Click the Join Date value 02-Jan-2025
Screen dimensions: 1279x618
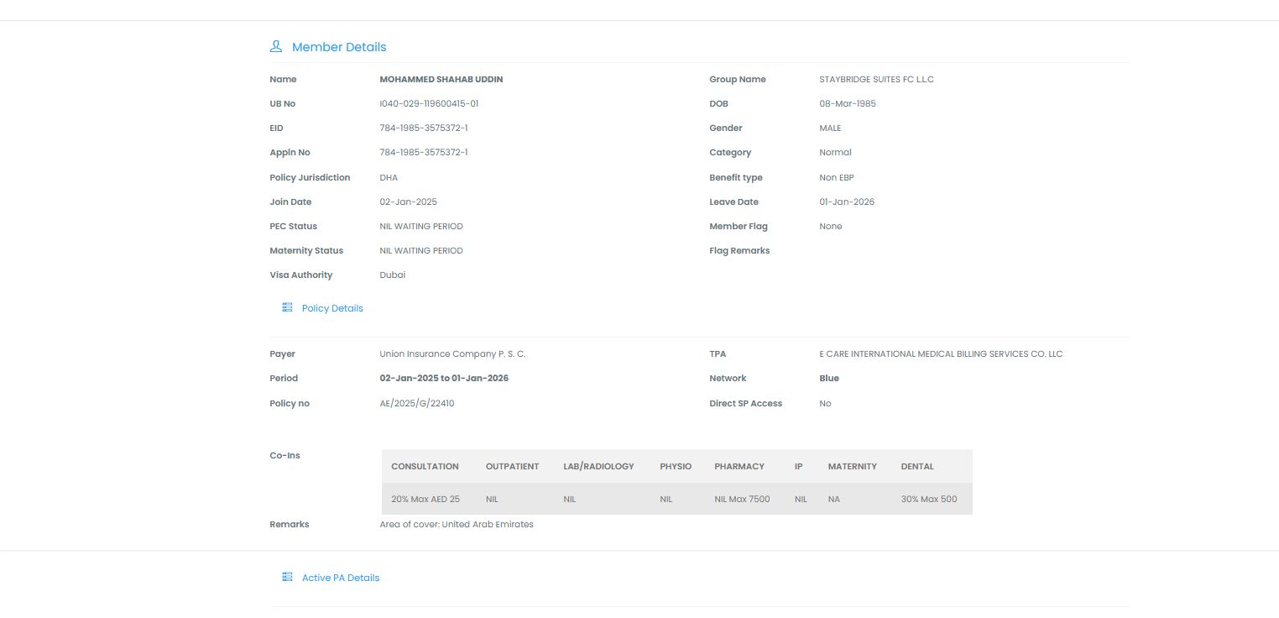tap(409, 202)
